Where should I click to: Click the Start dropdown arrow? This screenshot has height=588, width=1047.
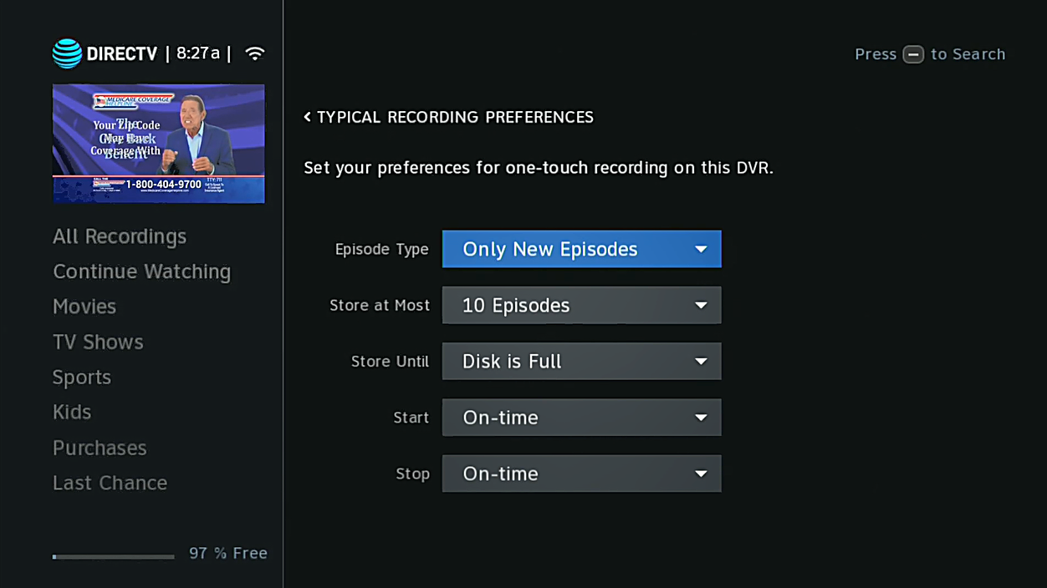(x=701, y=418)
